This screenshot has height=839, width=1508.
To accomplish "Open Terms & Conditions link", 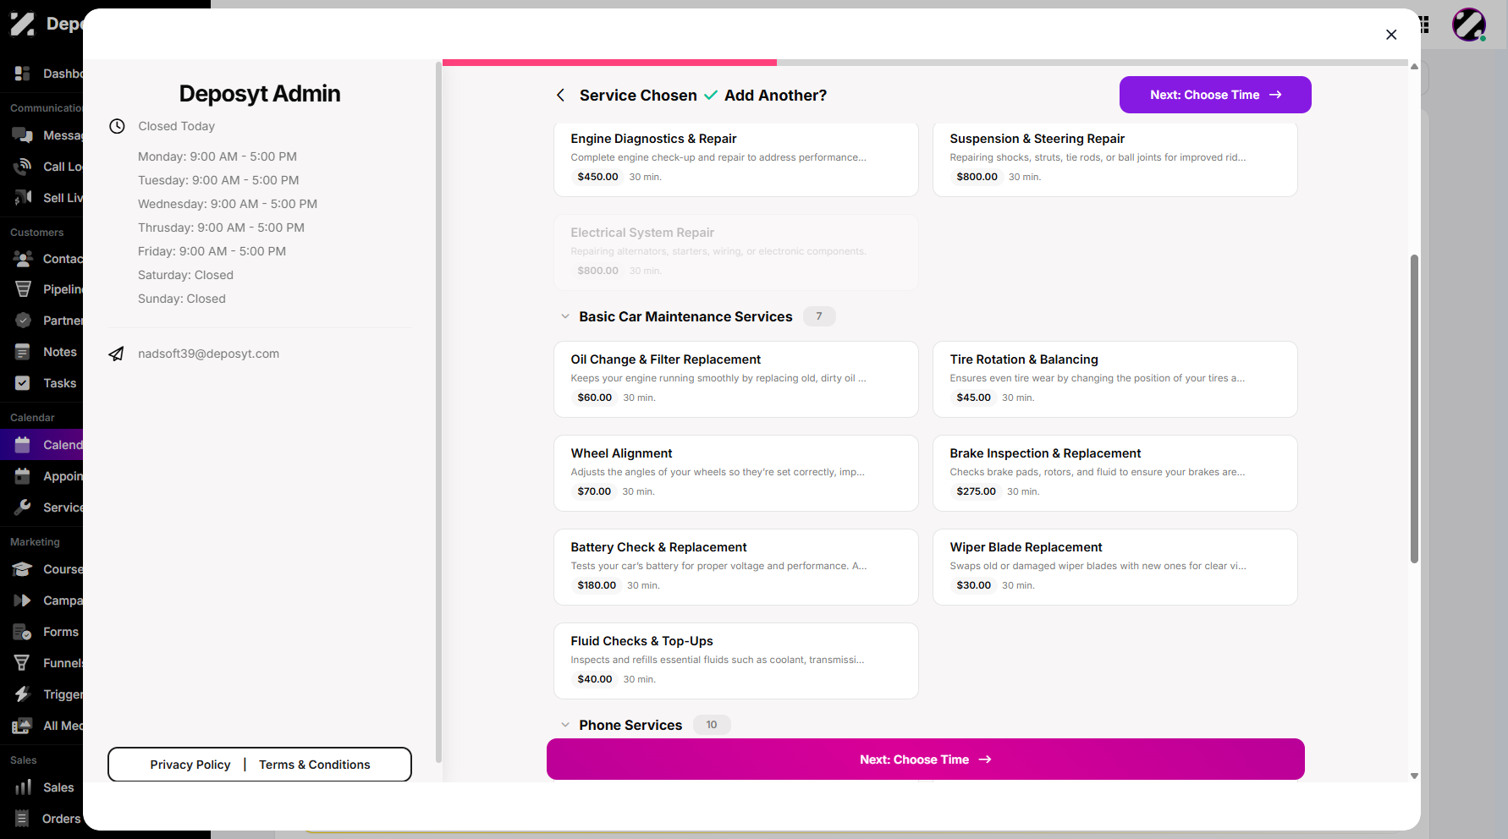I will point(315,765).
